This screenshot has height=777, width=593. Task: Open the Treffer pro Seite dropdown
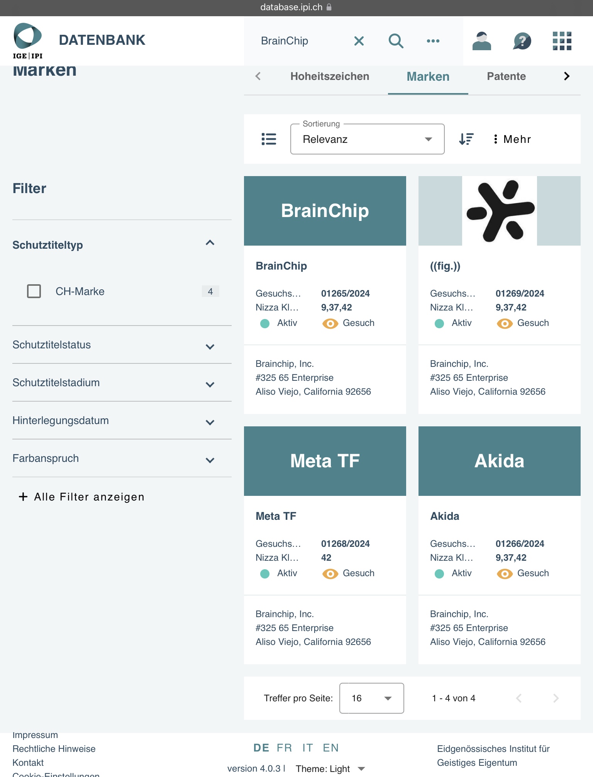click(371, 698)
